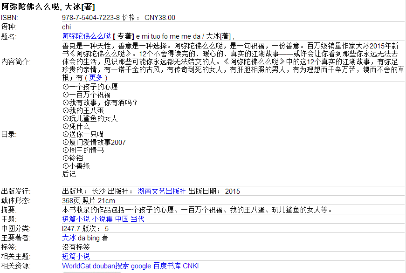
Task: Open the subject link 中国
Action: tap(122, 219)
